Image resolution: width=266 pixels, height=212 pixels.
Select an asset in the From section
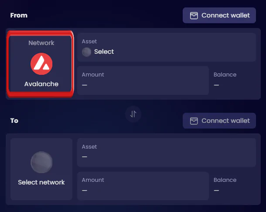tap(167, 47)
